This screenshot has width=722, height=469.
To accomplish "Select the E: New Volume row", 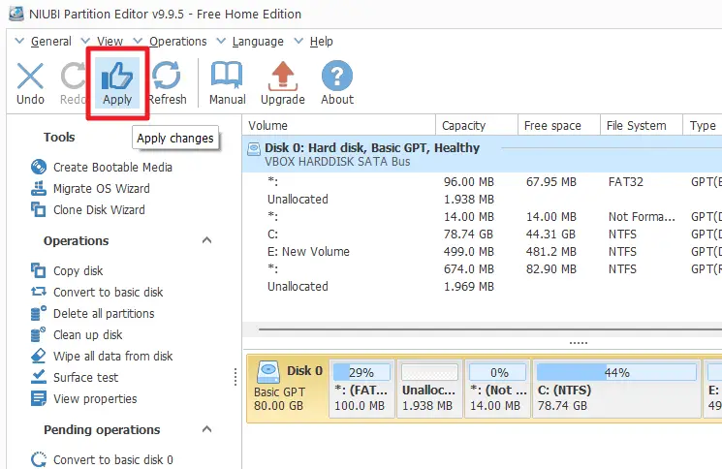I will (x=482, y=252).
